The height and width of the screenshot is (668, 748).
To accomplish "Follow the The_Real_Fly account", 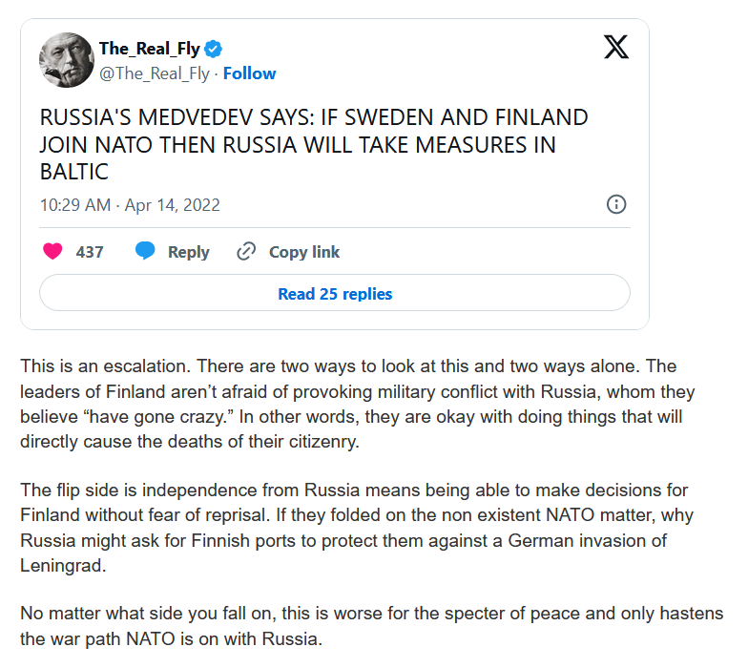I will [250, 73].
